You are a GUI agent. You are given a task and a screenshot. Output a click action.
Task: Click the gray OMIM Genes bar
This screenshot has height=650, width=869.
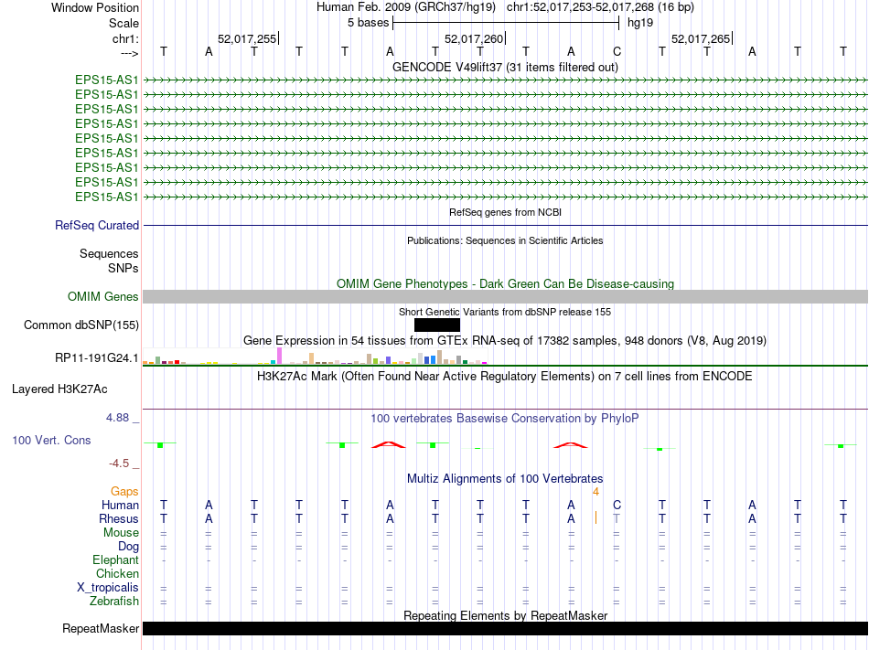[505, 297]
